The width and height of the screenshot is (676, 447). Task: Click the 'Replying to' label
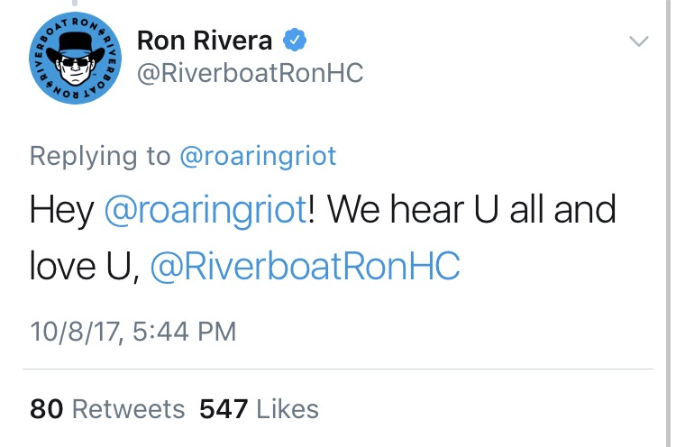coord(100,156)
